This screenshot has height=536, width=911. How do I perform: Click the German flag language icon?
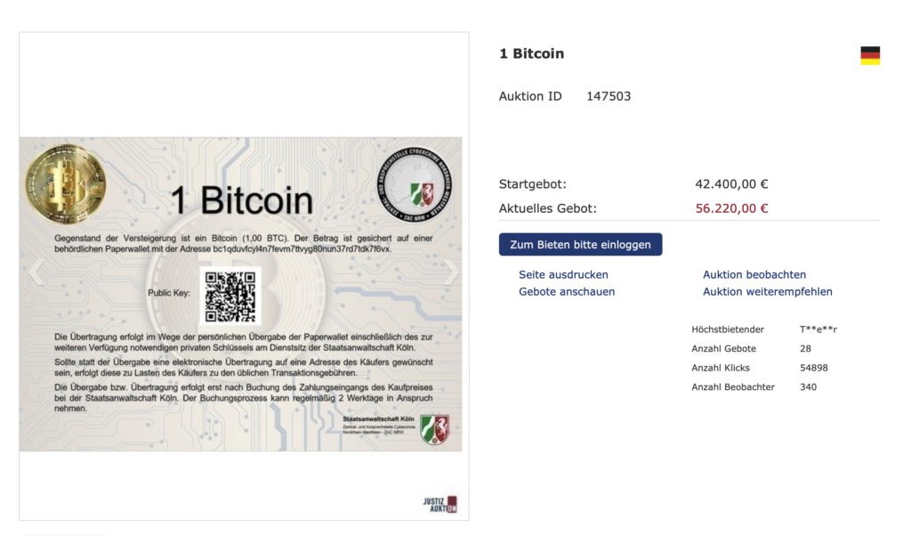(x=870, y=55)
